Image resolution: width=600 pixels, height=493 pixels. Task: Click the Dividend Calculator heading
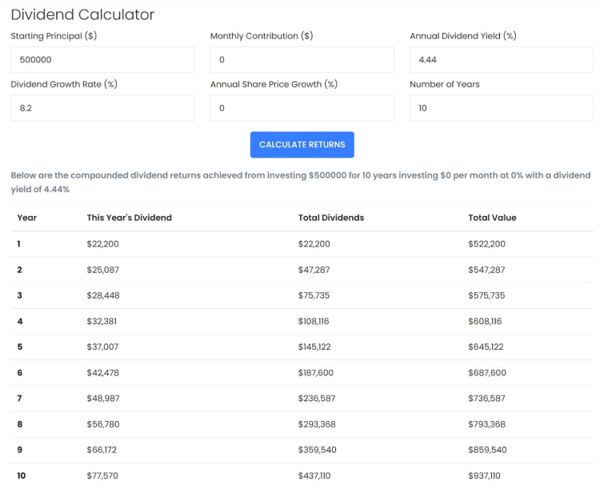tap(82, 14)
